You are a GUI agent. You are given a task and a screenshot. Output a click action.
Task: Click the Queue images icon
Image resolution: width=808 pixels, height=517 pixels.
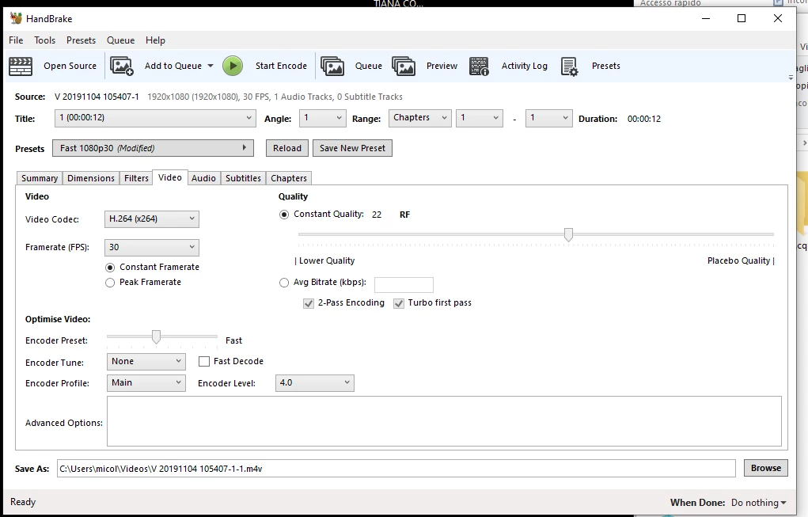[x=332, y=66]
